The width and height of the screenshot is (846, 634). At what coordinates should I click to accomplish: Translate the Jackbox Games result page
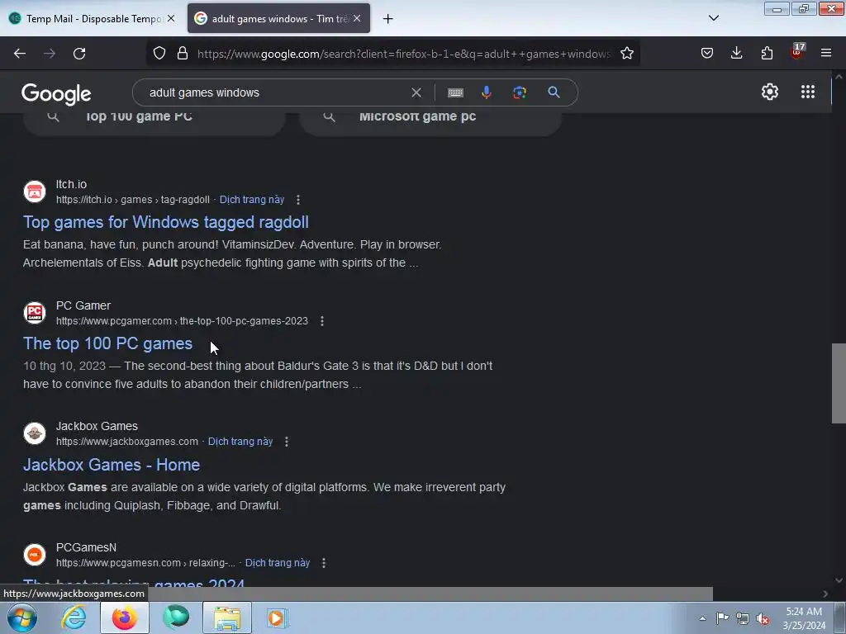pos(240,442)
